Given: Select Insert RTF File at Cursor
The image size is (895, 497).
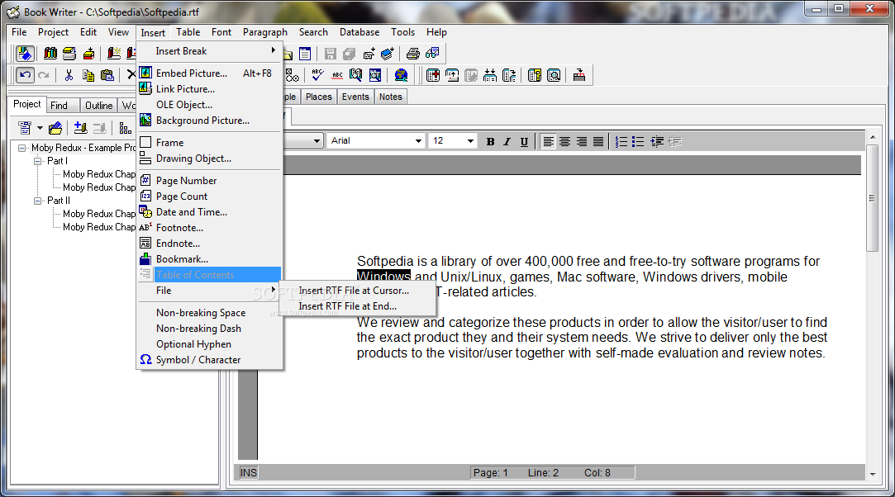Looking at the screenshot, I should point(357,291).
